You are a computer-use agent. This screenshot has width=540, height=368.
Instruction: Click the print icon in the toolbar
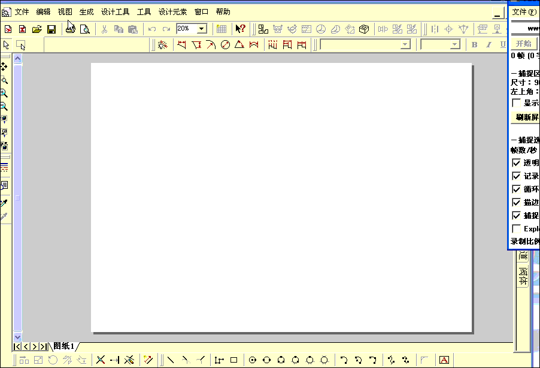[x=71, y=29]
